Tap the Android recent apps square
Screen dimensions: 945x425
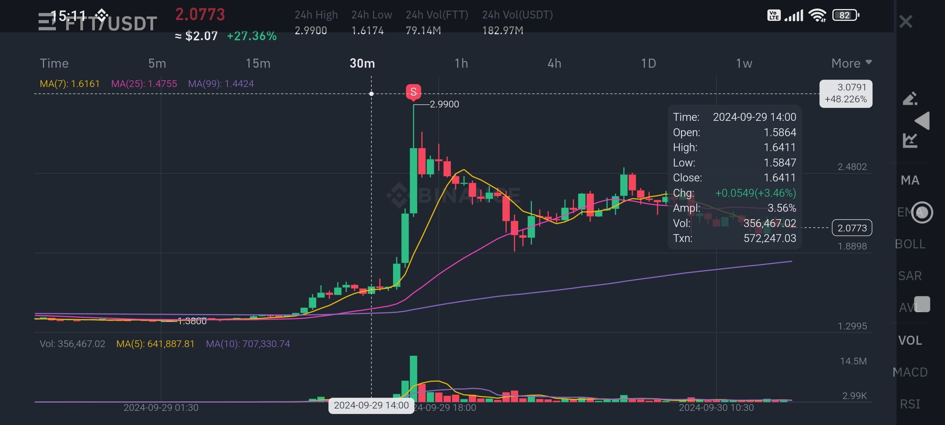922,304
